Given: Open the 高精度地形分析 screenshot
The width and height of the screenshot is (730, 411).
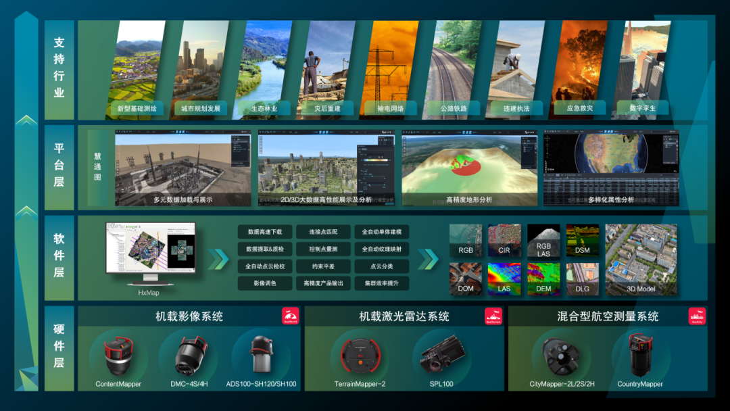Looking at the screenshot, I should coord(469,168).
